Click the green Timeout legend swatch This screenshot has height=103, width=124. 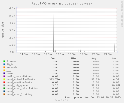4,61
